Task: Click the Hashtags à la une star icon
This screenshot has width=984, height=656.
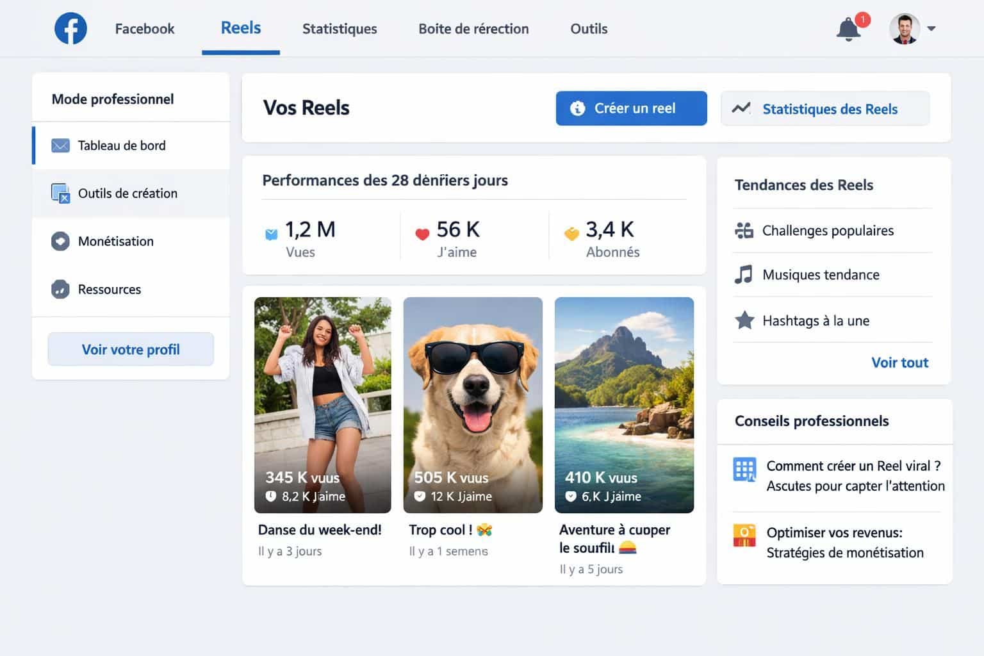Action: click(x=744, y=320)
